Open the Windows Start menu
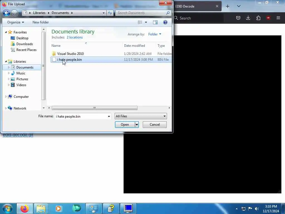The image size is (285, 214). point(8,208)
